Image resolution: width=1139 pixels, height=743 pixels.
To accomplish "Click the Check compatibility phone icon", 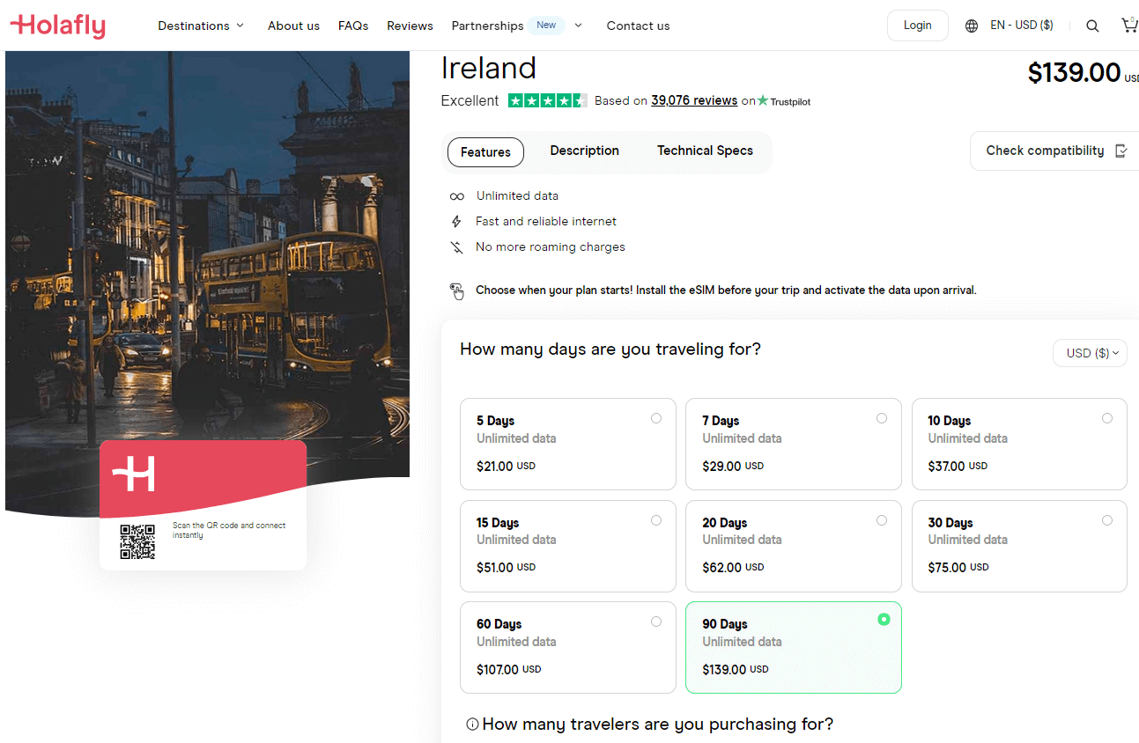I will [x=1121, y=151].
